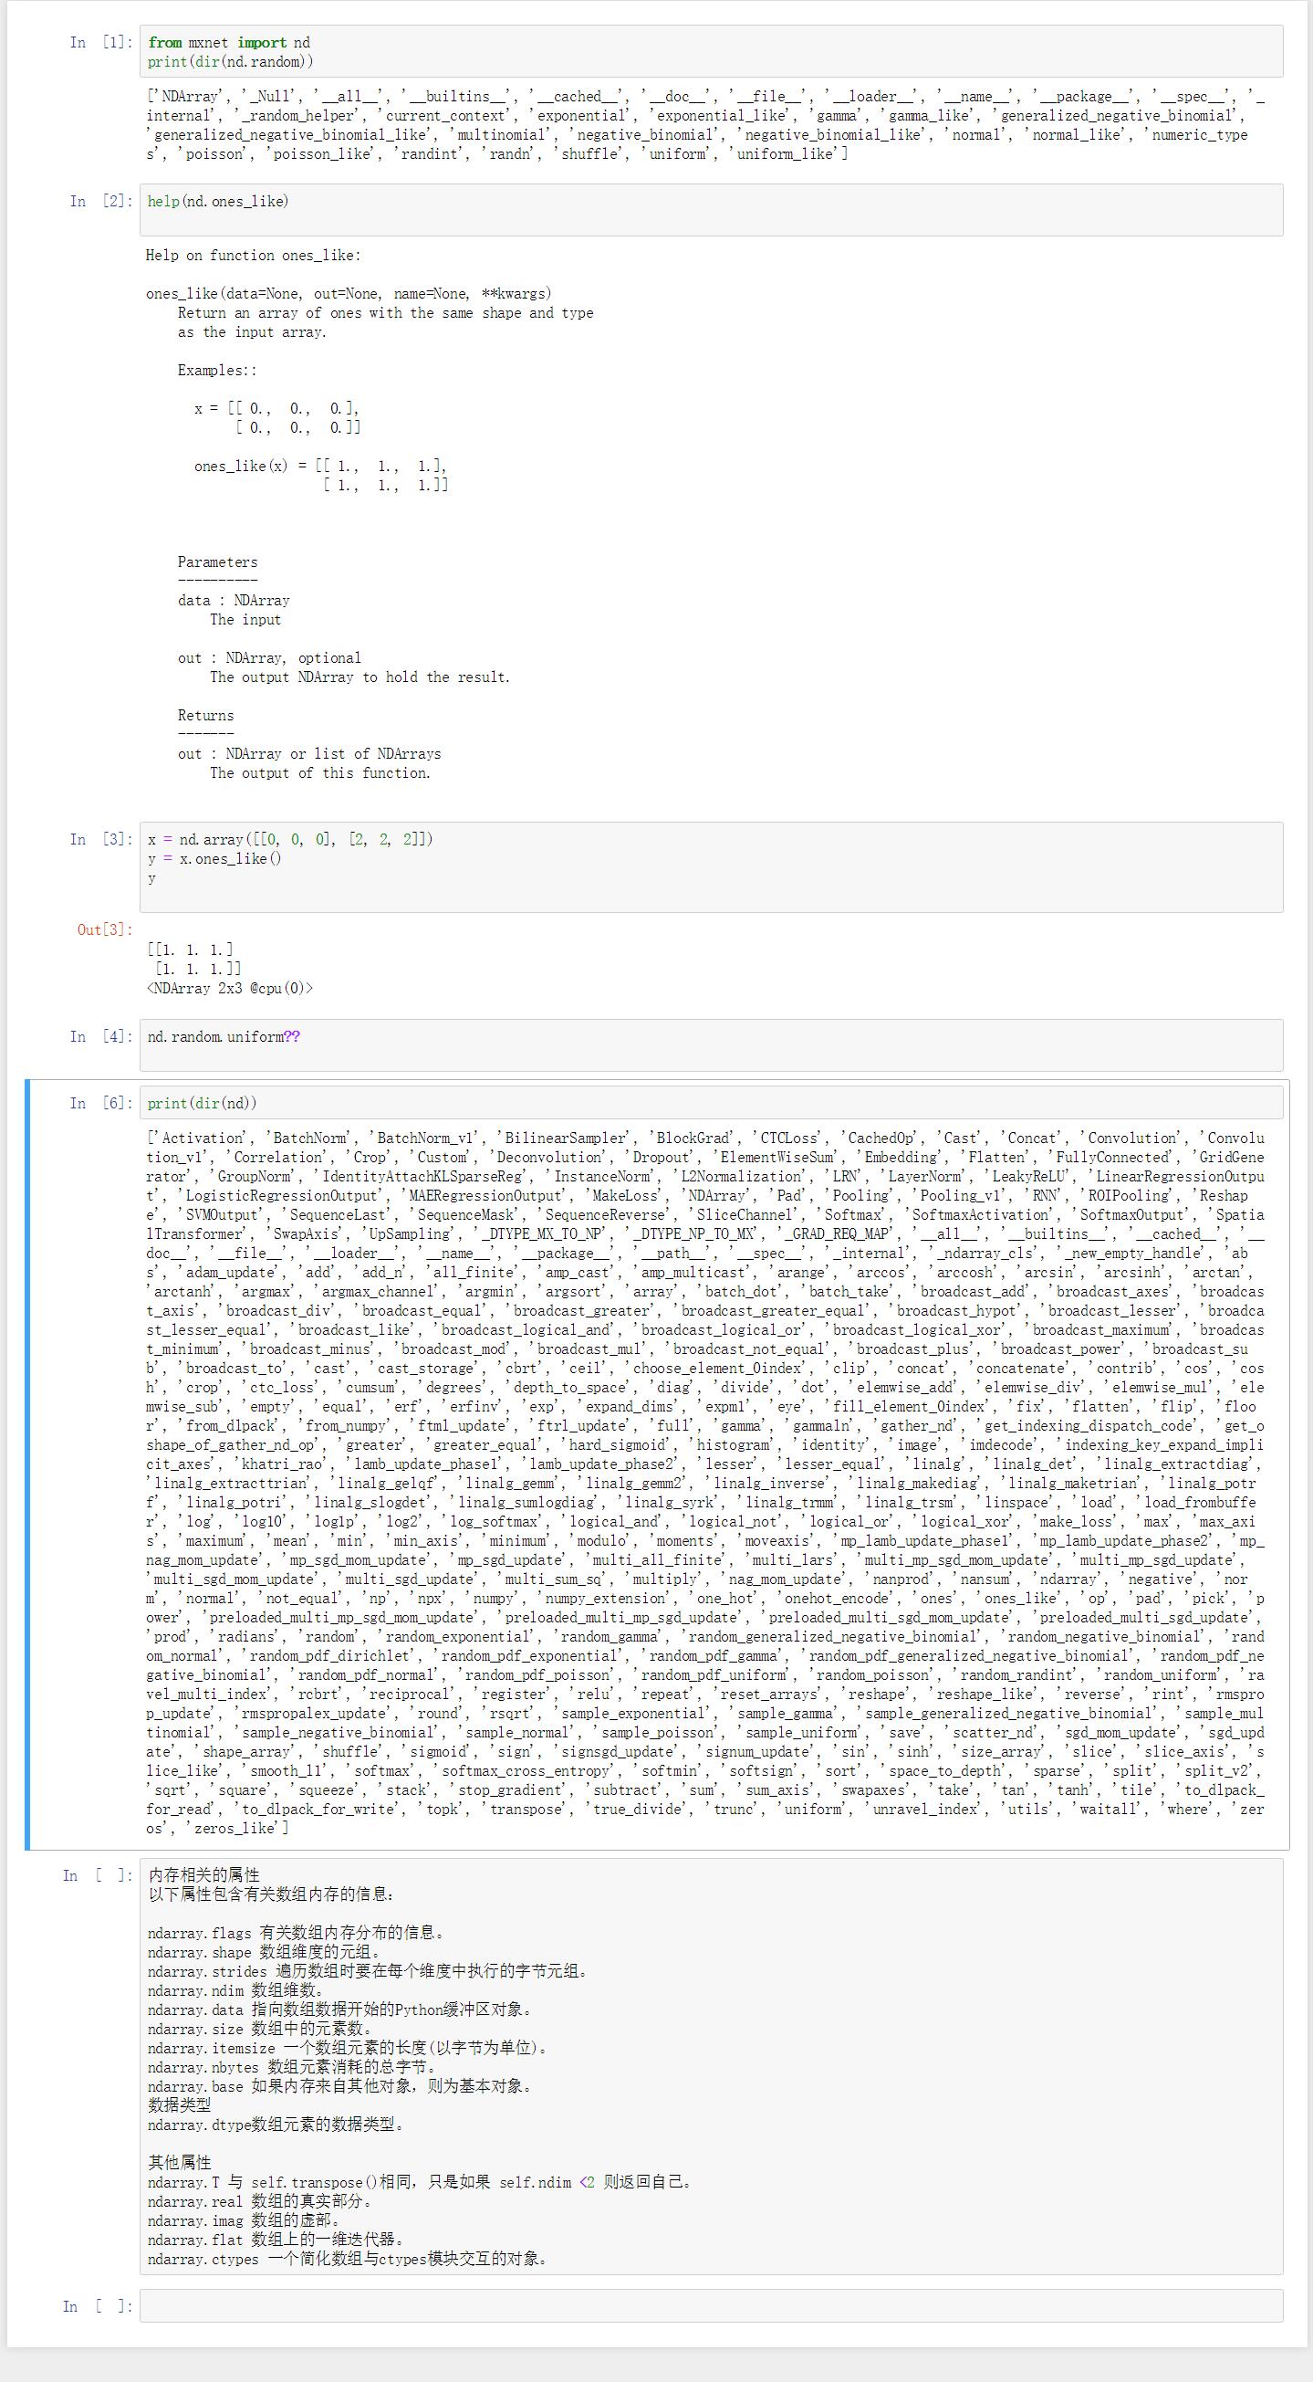
Task: Click the cell defining x = nd.array
Action: [x=711, y=867]
